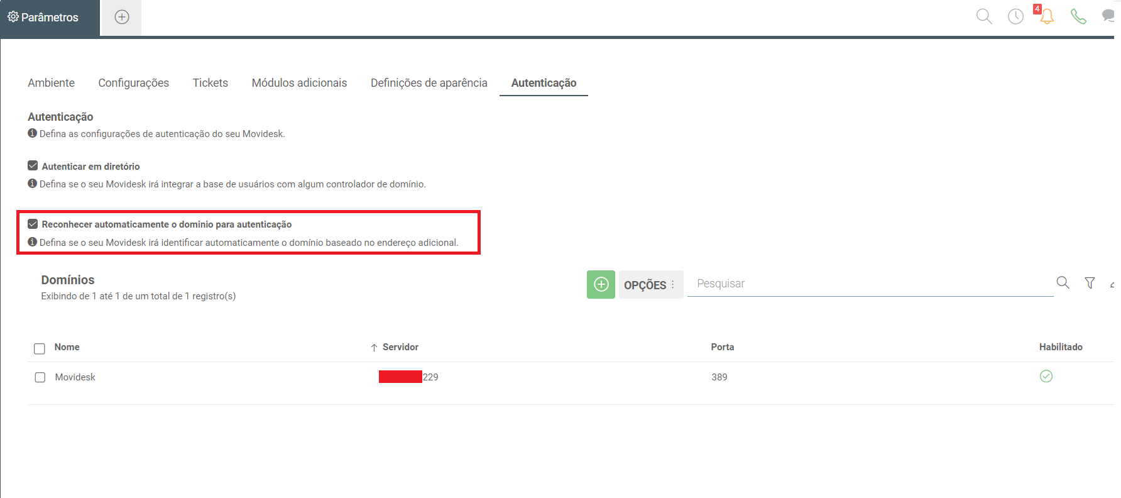The width and height of the screenshot is (1121, 498).
Task: Go to the Definições de aparência tab
Action: [429, 83]
